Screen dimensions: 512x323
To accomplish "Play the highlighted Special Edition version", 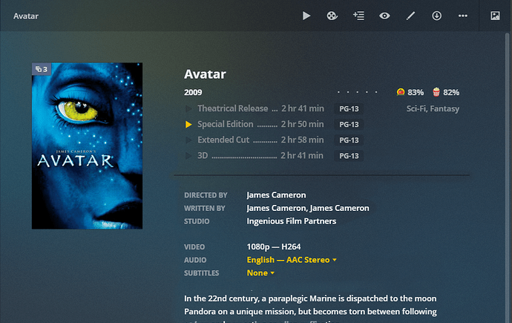I will [x=188, y=125].
